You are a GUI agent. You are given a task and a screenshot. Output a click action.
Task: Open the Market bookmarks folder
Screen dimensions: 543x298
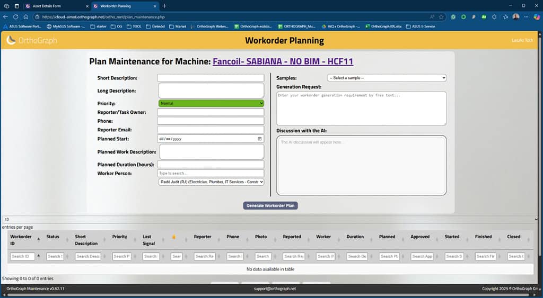178,26
